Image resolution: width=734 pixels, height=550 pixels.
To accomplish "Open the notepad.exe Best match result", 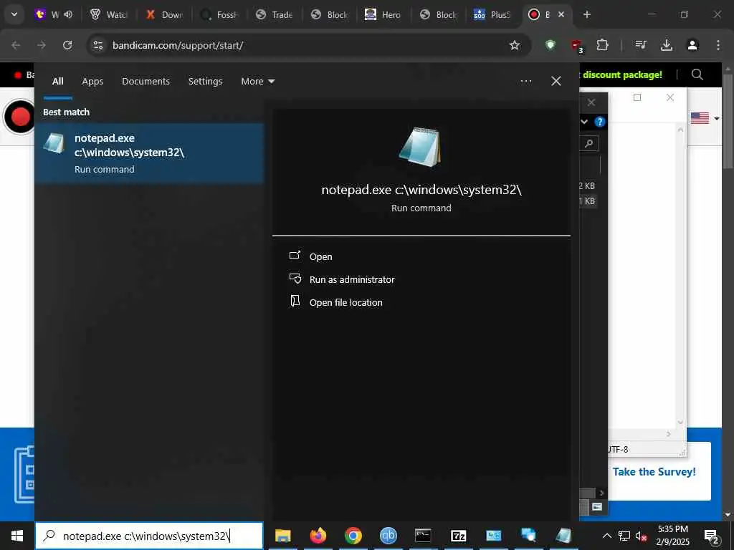I will [149, 153].
